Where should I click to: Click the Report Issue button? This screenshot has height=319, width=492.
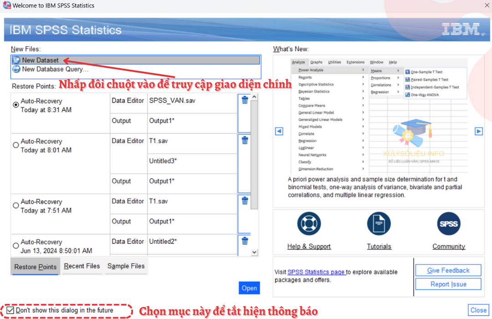click(x=448, y=284)
